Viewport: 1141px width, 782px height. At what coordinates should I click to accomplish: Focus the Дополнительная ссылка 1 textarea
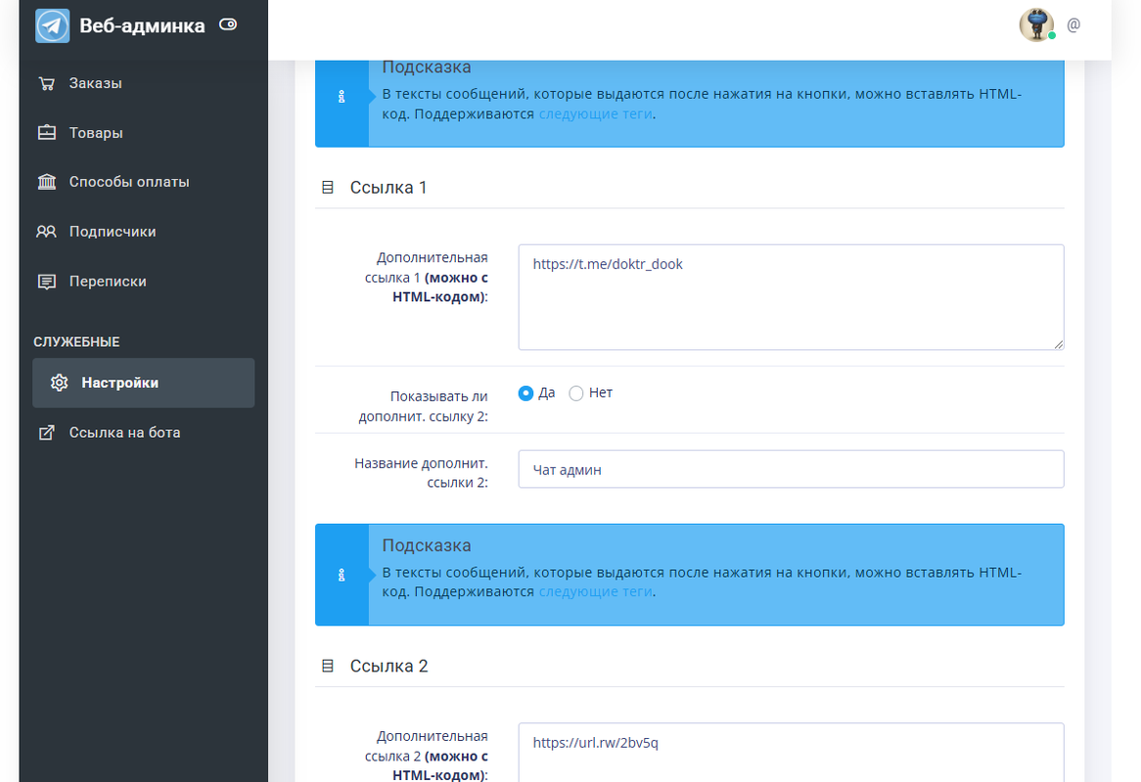pos(791,297)
